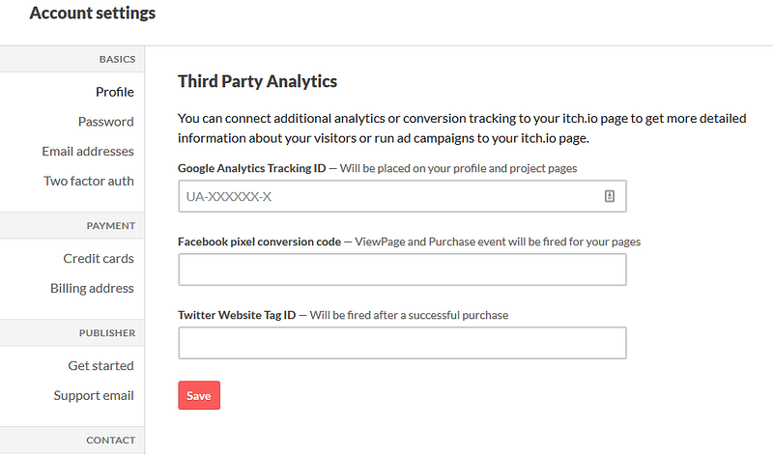Open the Email addresses section
The height and width of the screenshot is (455, 773).
(88, 152)
